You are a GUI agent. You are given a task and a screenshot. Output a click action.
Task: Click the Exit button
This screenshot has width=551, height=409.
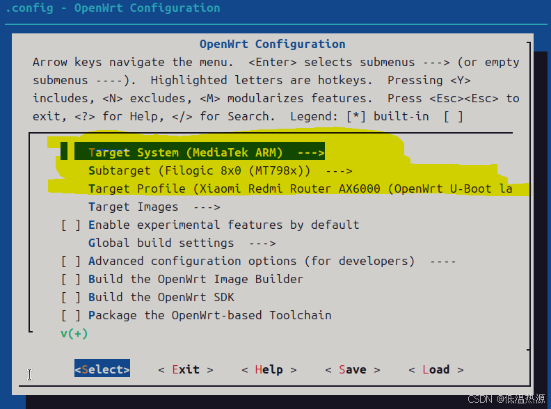click(x=185, y=369)
